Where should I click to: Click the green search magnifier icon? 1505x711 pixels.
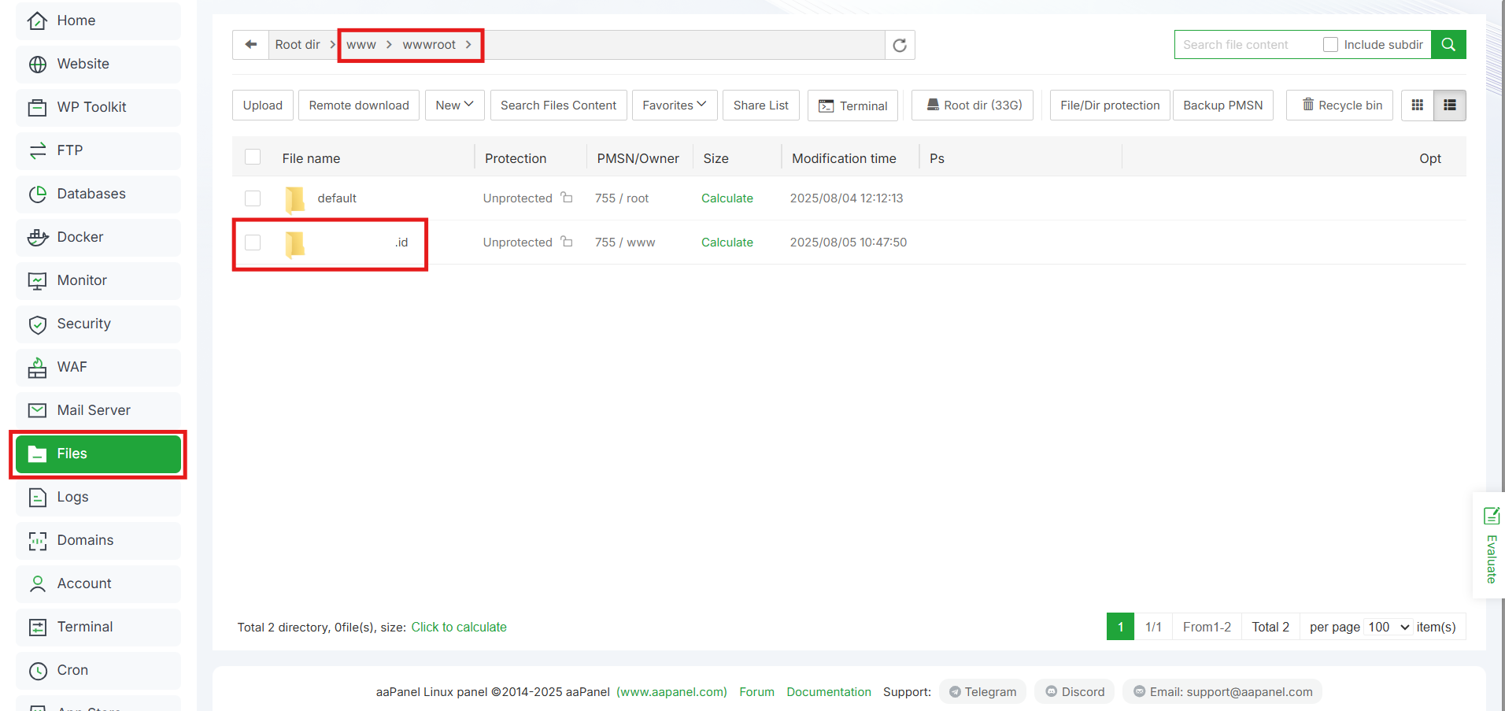pos(1448,44)
